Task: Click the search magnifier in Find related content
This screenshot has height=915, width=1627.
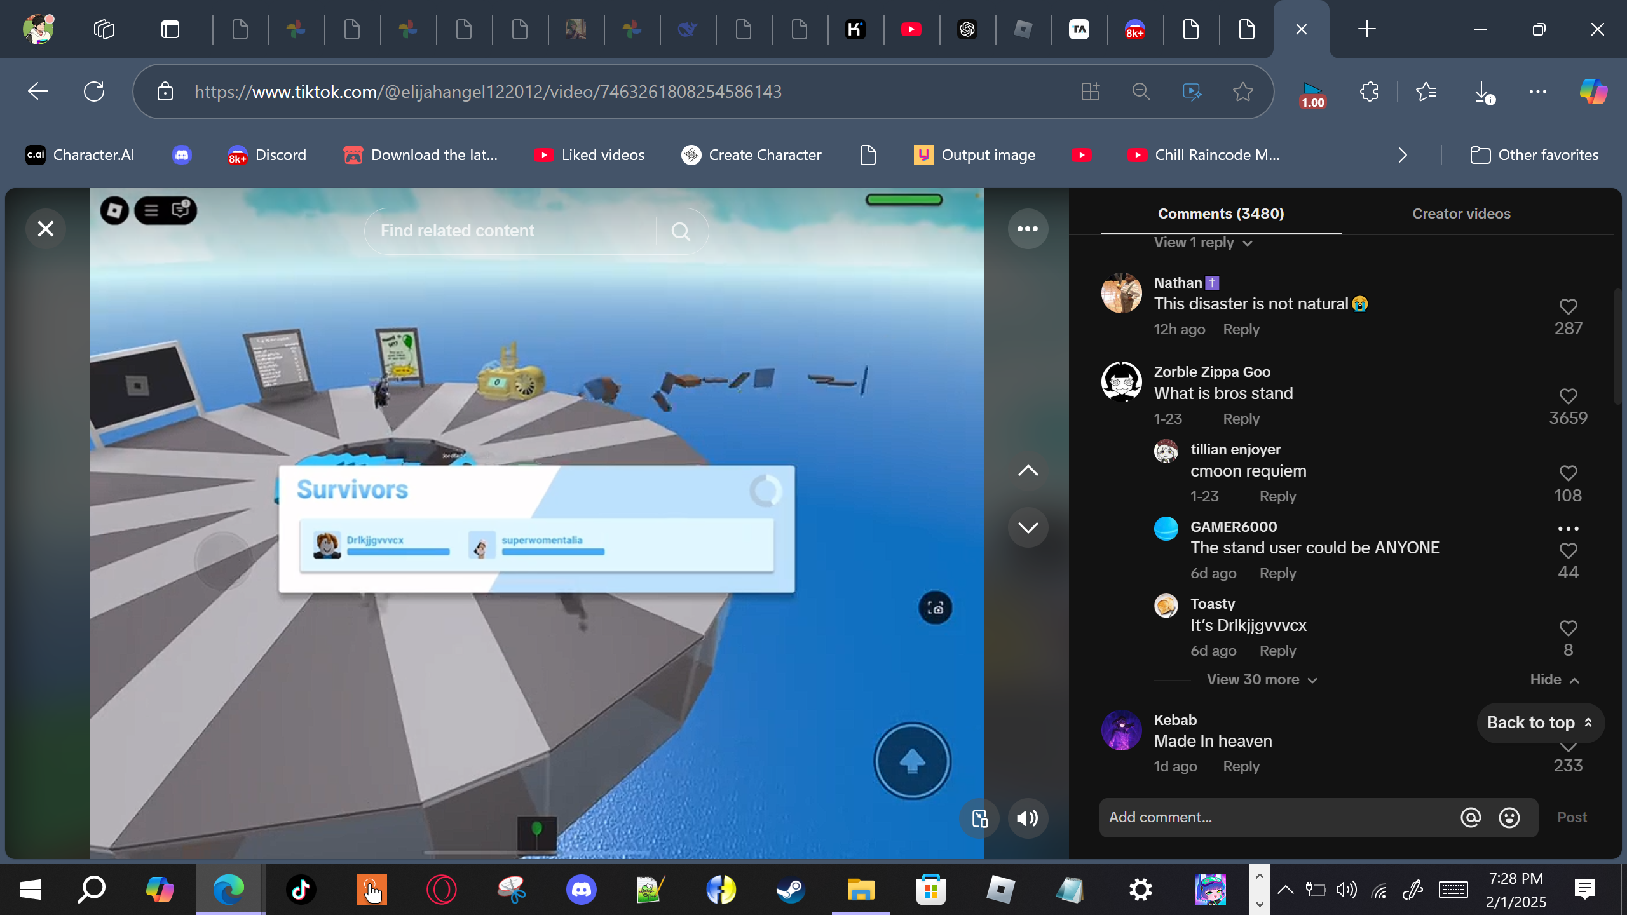Action: click(681, 231)
